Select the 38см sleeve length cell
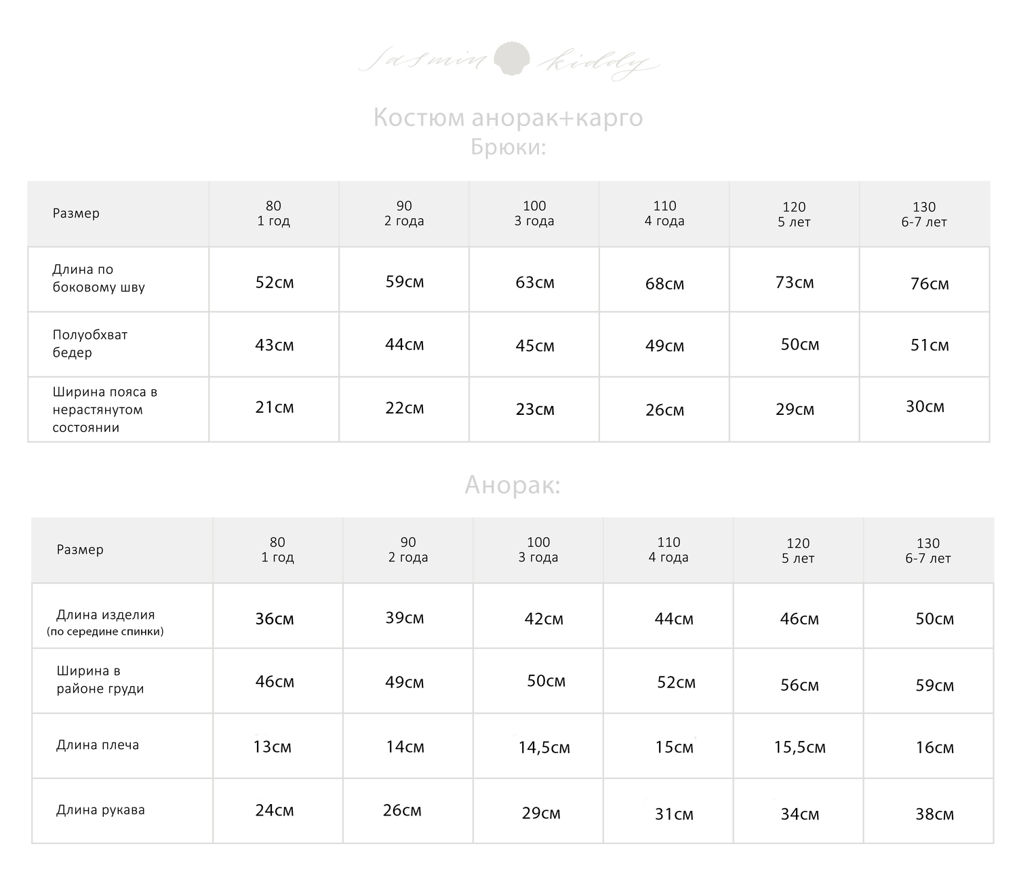The height and width of the screenshot is (880, 1017). click(x=934, y=814)
